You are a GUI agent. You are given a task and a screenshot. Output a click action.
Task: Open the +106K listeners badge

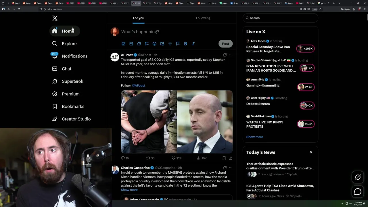pyautogui.click(x=306, y=49)
